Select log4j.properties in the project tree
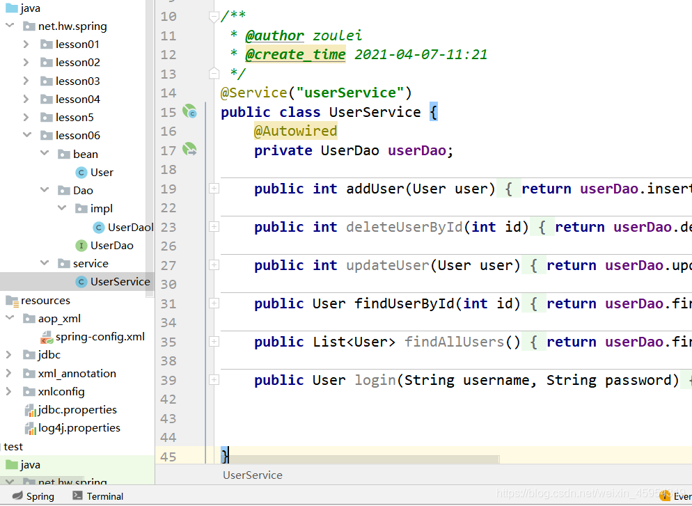 [x=79, y=428]
